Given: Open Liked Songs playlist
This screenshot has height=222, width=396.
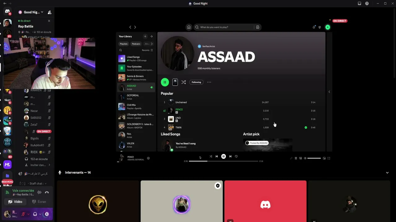Looking at the screenshot, I should click(x=136, y=59).
